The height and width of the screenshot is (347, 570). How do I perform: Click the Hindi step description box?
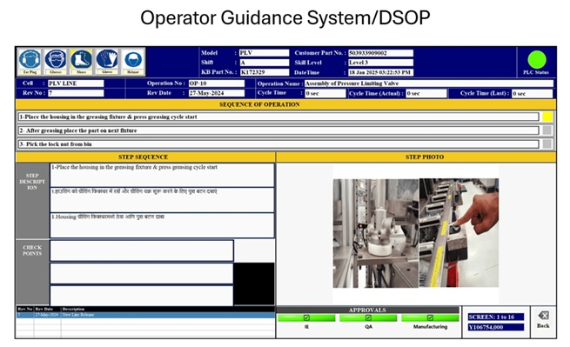click(x=162, y=200)
